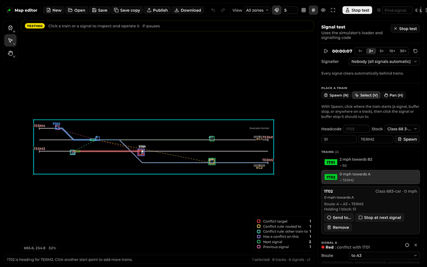Click the fit-to-screen frame icon

333,10
